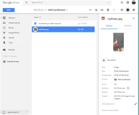The height and width of the screenshot is (115, 139).
Task: Dismiss the Get Drive for PC banner
Action: [x=27, y=111]
